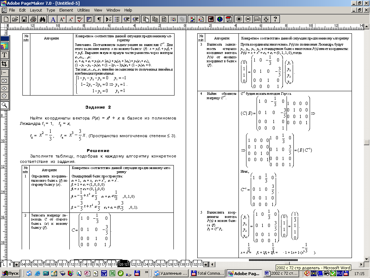Open the Utilities menu
The height and width of the screenshot is (278, 370).
[83, 10]
